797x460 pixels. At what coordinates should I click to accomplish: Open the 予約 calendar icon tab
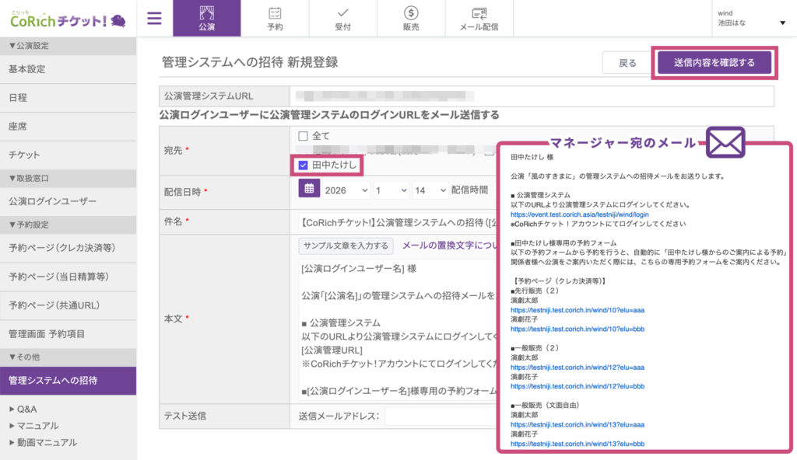(x=275, y=18)
